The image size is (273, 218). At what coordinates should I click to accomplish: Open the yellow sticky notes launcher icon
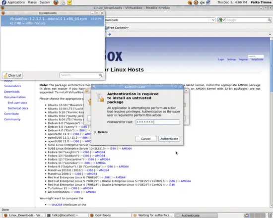tap(69, 2)
